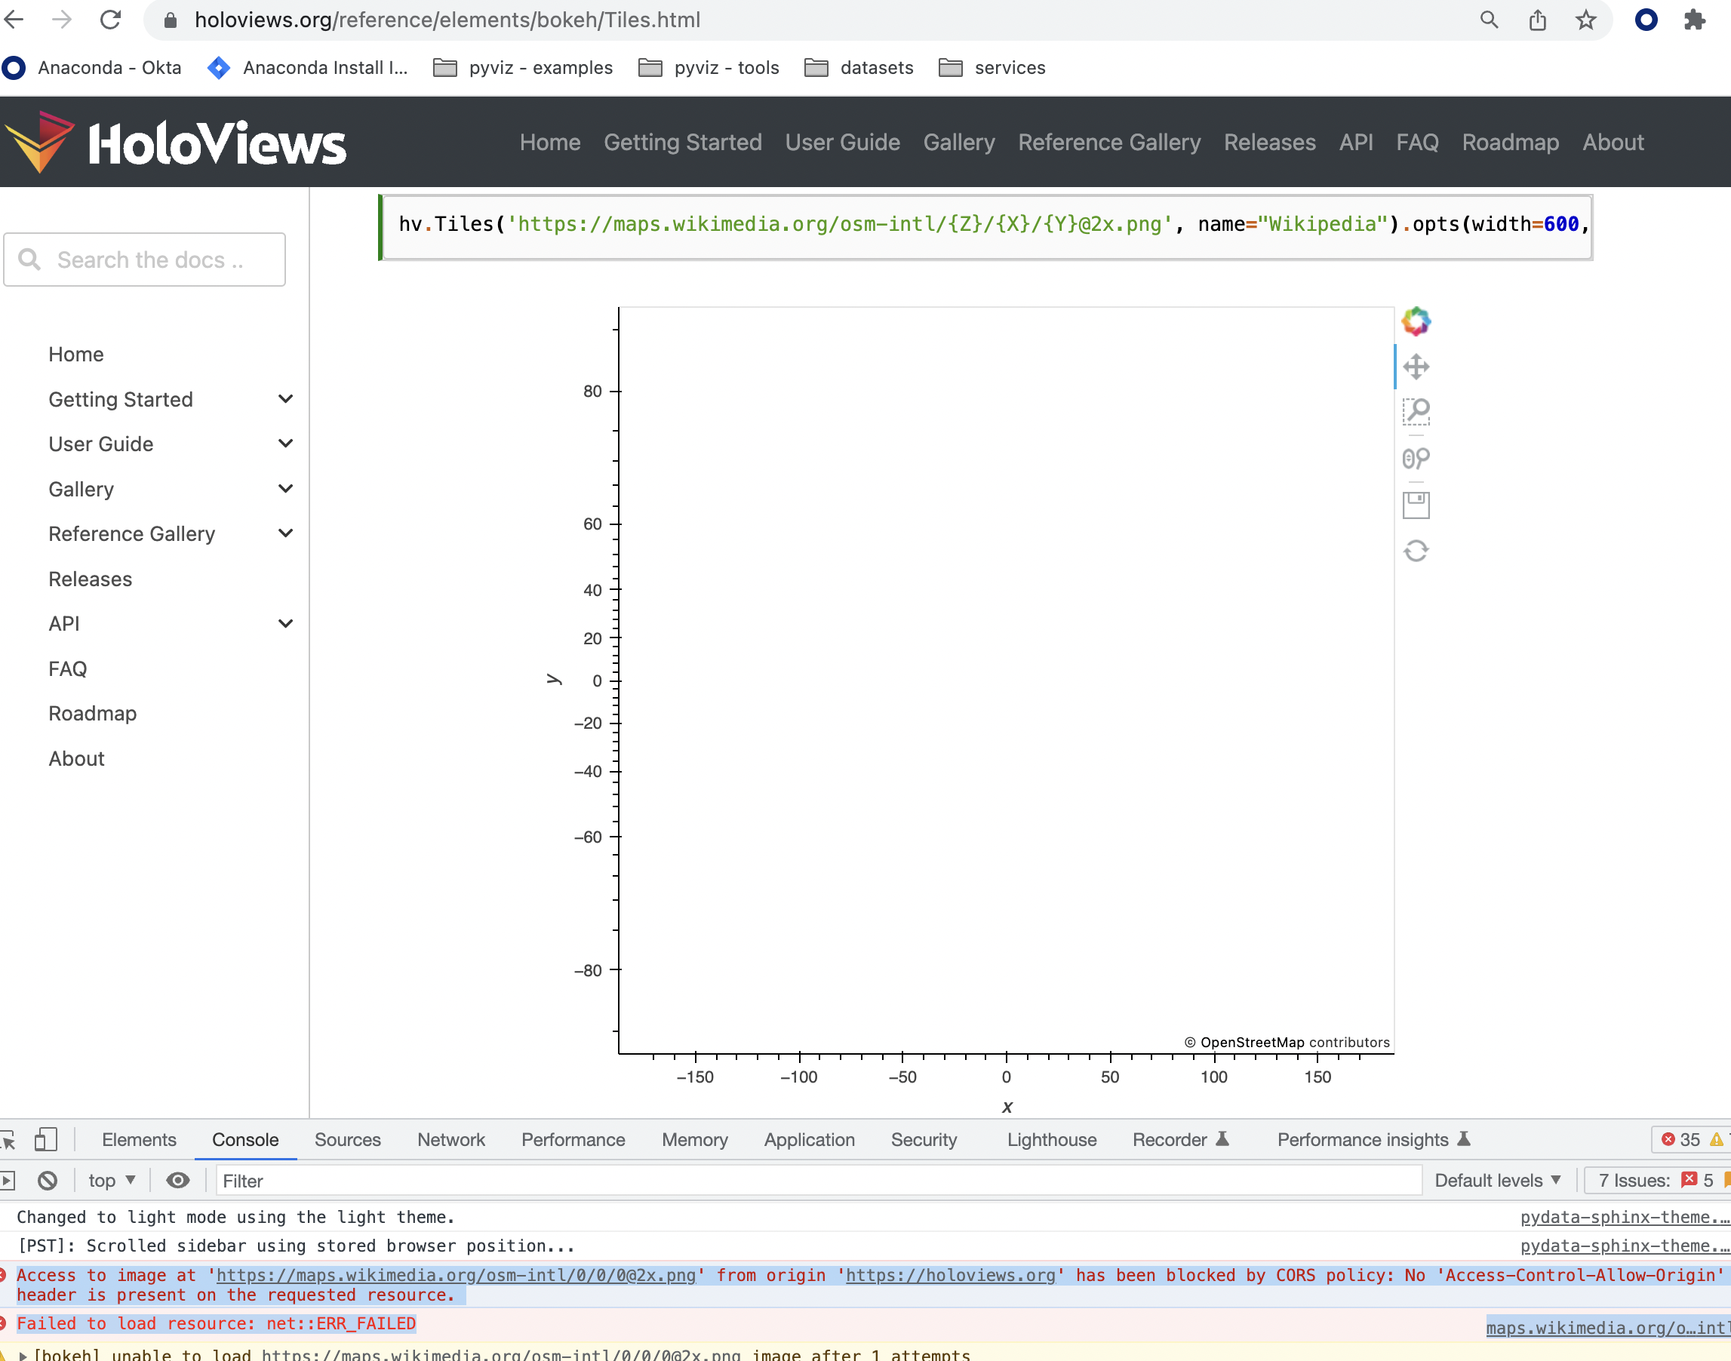Viewport: 1731px width, 1361px height.
Task: Expand the API sidebar section
Action: (x=285, y=623)
